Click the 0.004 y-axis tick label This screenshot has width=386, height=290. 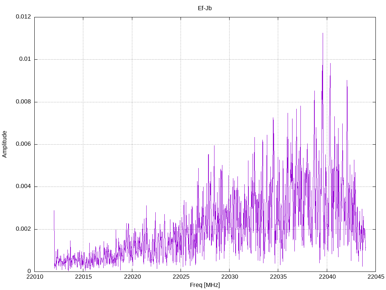coord(23,187)
